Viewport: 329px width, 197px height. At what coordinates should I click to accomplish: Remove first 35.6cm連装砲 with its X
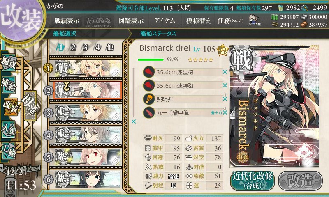(225, 72)
